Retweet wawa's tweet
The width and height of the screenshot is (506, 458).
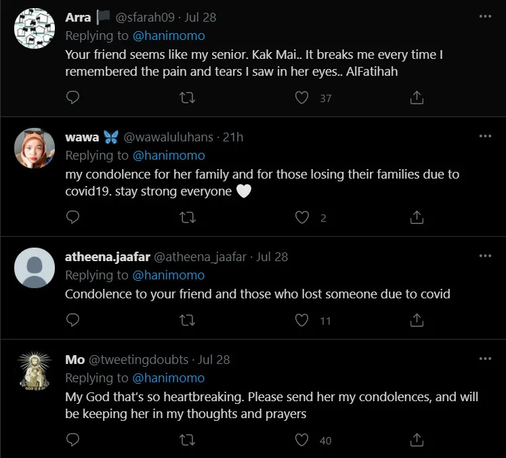pos(188,217)
